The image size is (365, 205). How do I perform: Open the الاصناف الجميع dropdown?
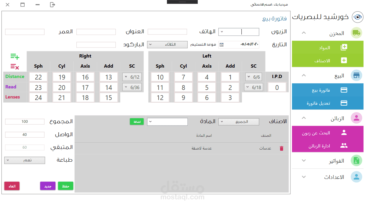pos(239,122)
